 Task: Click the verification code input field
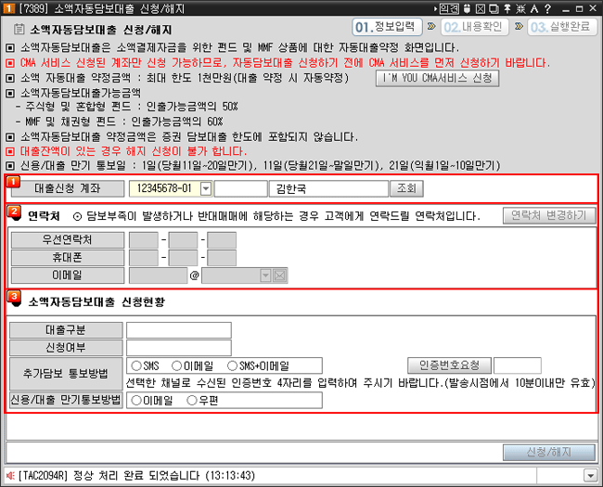coord(517,365)
